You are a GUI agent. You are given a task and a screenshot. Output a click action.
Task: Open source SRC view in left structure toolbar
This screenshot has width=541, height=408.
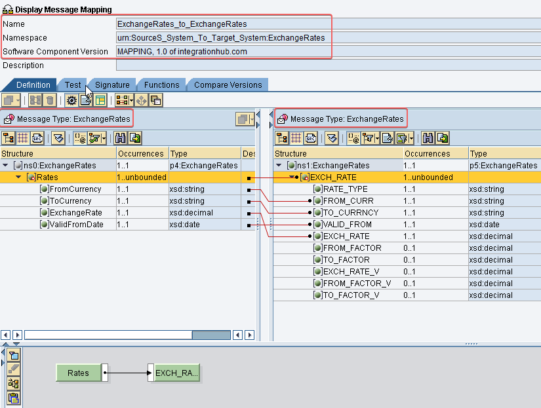point(37,138)
